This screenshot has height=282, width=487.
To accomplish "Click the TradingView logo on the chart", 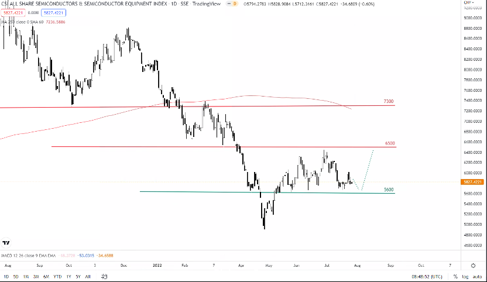I will click(x=6, y=243).
